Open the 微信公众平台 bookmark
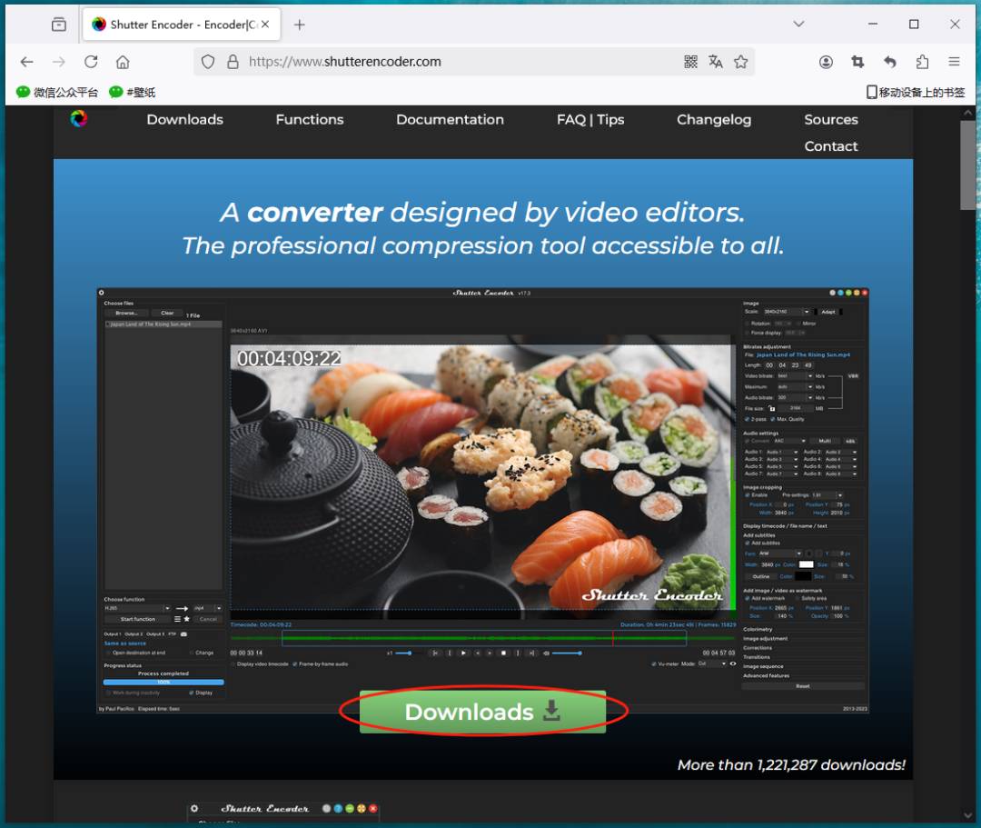The width and height of the screenshot is (981, 828). tap(57, 92)
